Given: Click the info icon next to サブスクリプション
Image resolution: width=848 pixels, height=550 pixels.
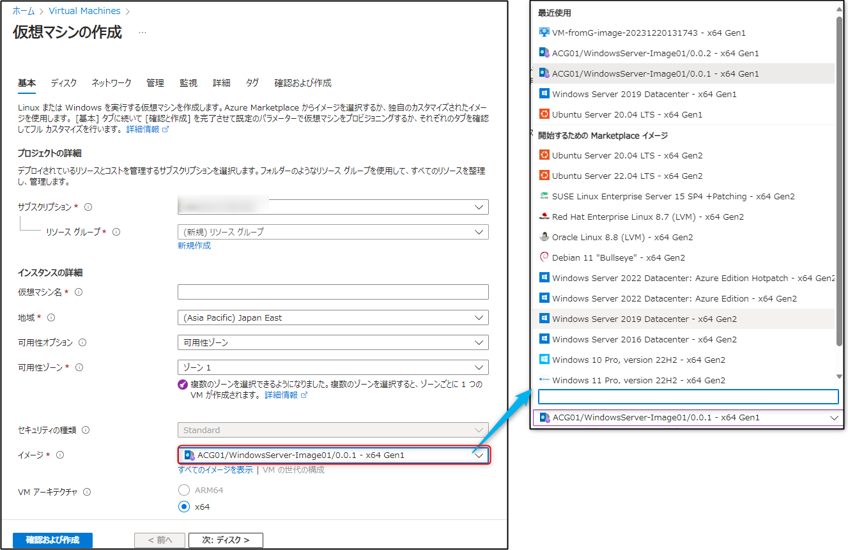Looking at the screenshot, I should tap(88, 207).
